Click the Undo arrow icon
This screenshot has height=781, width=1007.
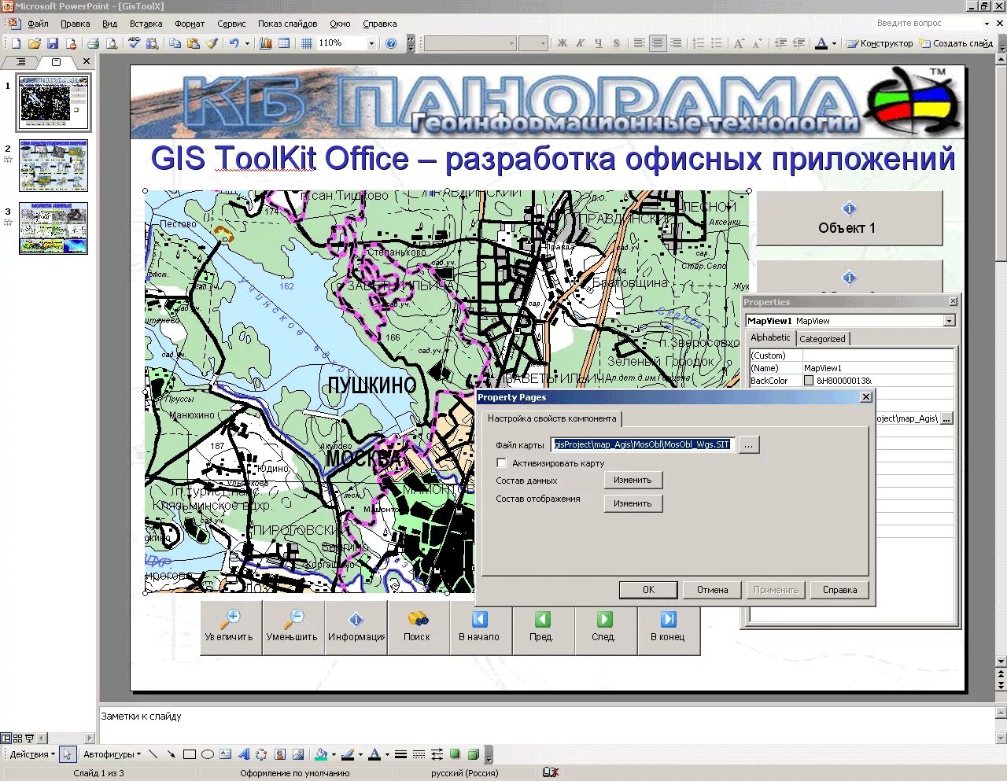click(x=234, y=43)
